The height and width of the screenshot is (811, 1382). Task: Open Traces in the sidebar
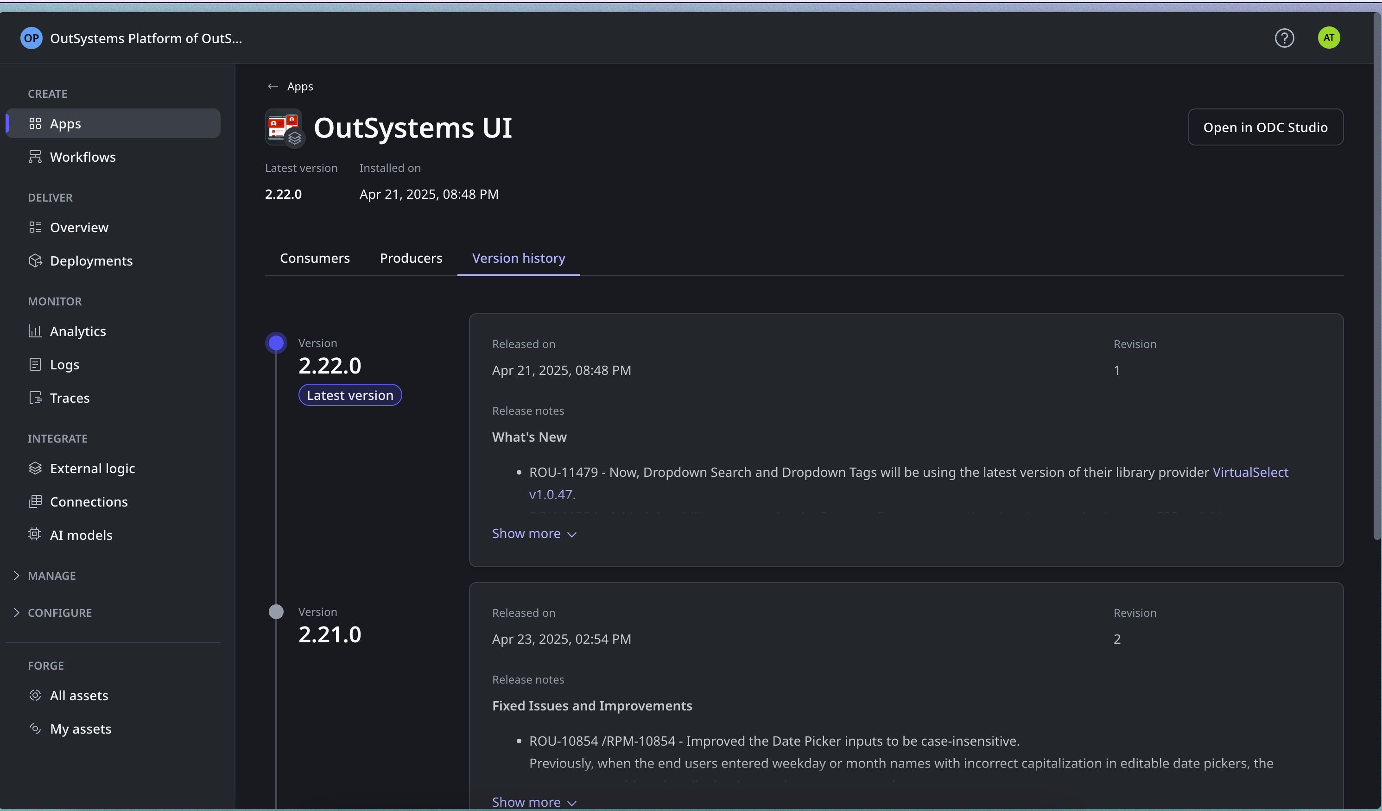point(113,398)
